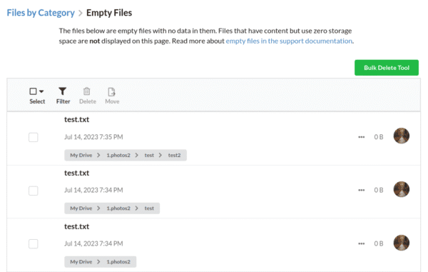This screenshot has height=272, width=428.
Task: Open first test.txt file name
Action: point(77,120)
